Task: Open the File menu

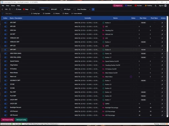Action: click(x=3, y=5)
